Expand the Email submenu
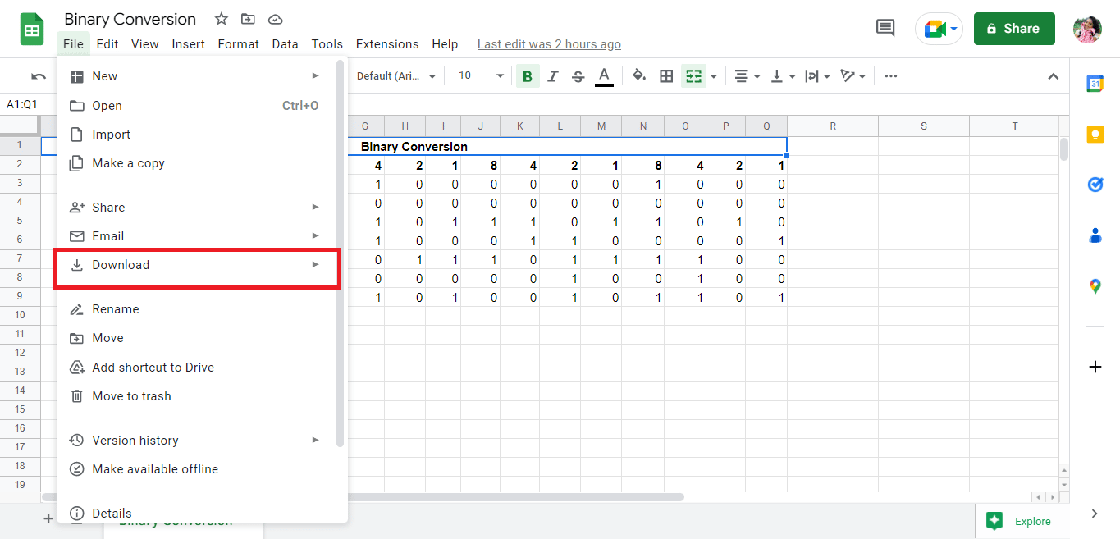The width and height of the screenshot is (1120, 539). 195,236
